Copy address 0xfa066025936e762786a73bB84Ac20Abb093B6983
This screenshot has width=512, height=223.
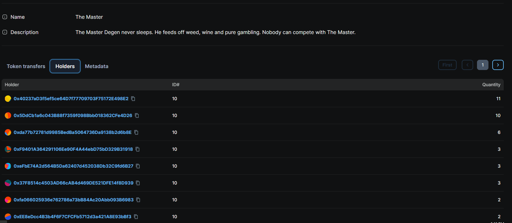coord(138,200)
